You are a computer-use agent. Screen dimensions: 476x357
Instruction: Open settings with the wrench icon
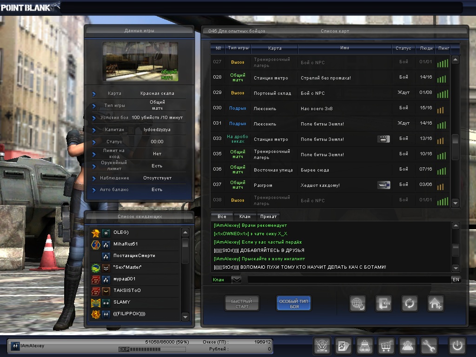click(428, 345)
